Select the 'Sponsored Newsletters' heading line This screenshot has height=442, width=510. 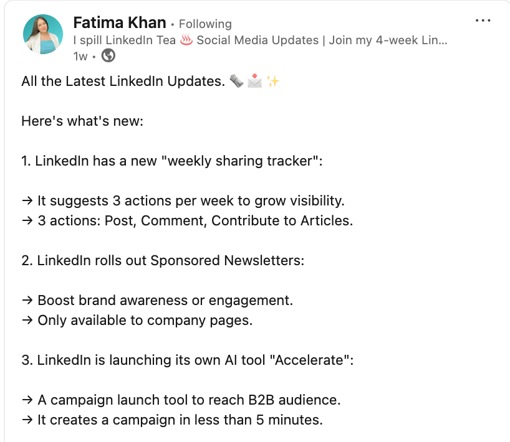(x=163, y=260)
